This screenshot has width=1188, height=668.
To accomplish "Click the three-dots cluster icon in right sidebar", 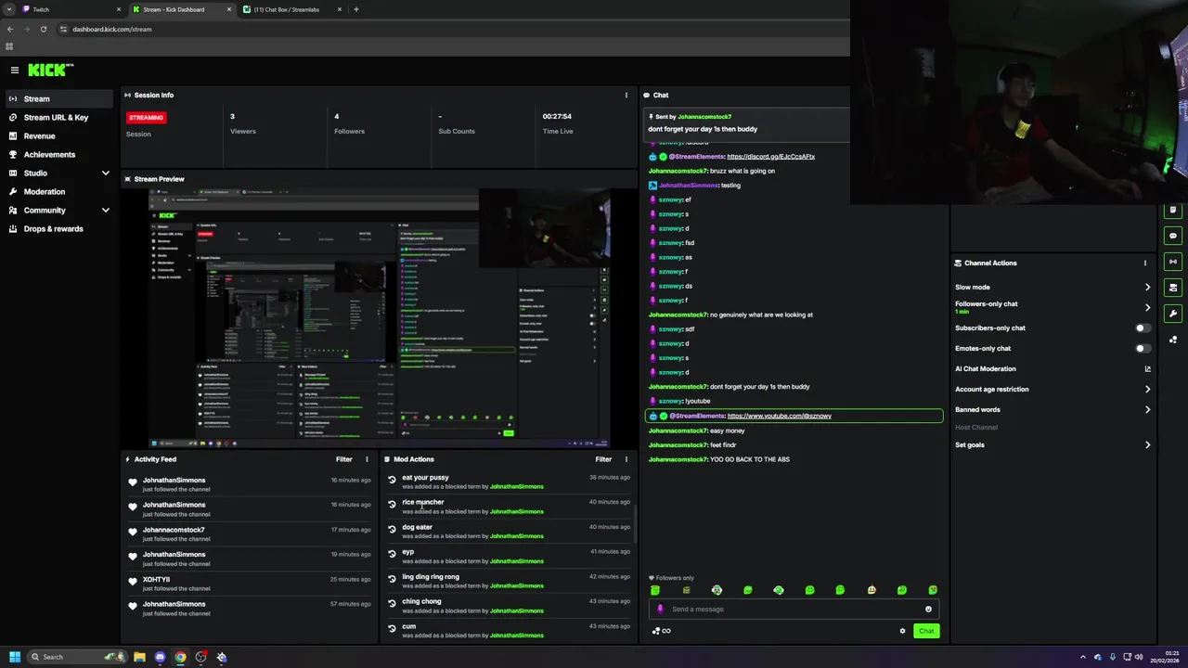I will pos(1173,340).
